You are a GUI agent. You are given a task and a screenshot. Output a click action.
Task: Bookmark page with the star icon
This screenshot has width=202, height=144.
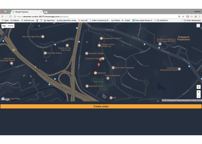coord(183,16)
